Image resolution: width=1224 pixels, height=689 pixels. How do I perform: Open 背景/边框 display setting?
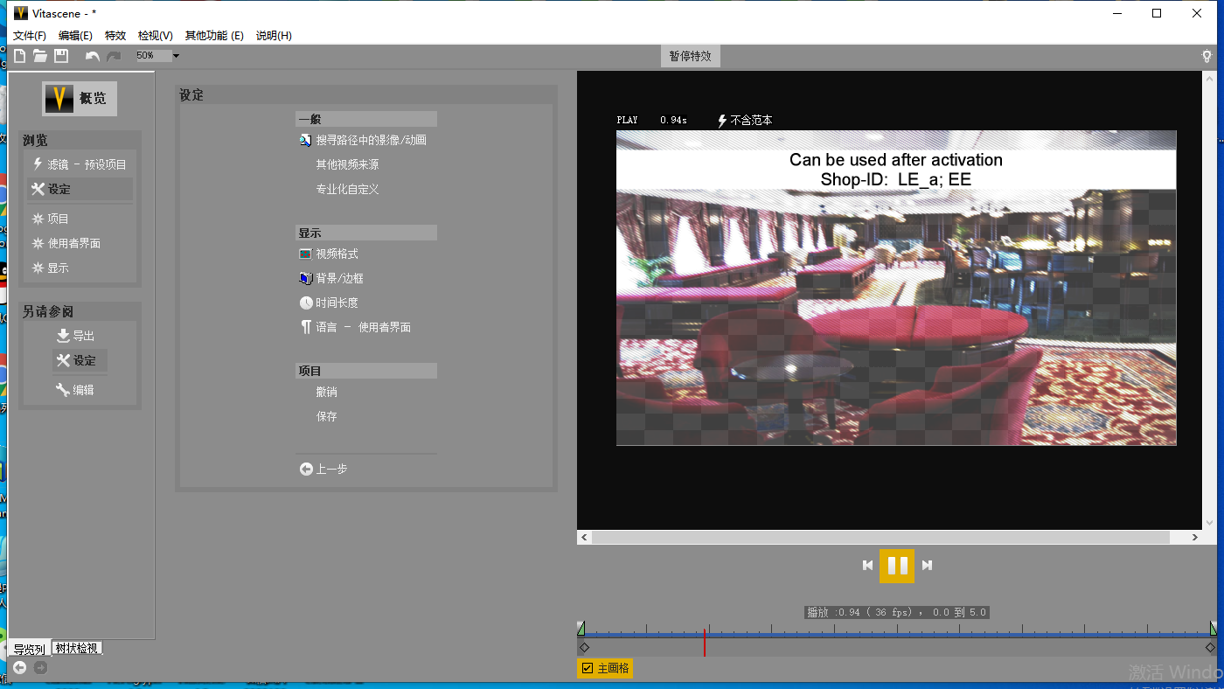point(331,278)
